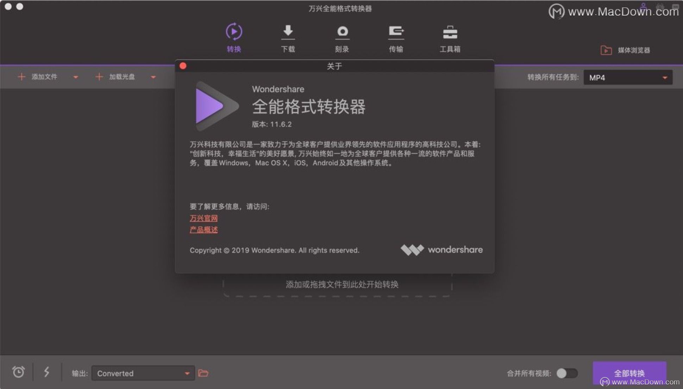This screenshot has width=683, height=389.
Task: Expand the 加载光盘 disc loading dropdown arrow
Action: [x=153, y=77]
